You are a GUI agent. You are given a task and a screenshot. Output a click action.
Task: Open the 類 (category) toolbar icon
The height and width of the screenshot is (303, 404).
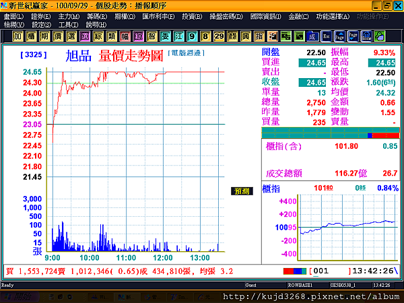(111, 36)
